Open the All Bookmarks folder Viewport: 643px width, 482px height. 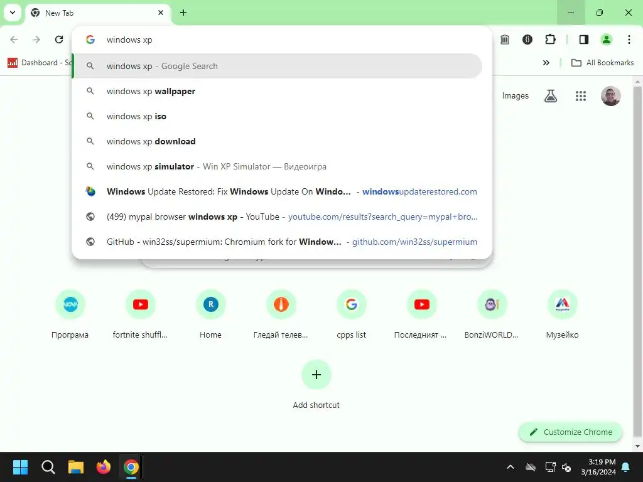(602, 63)
